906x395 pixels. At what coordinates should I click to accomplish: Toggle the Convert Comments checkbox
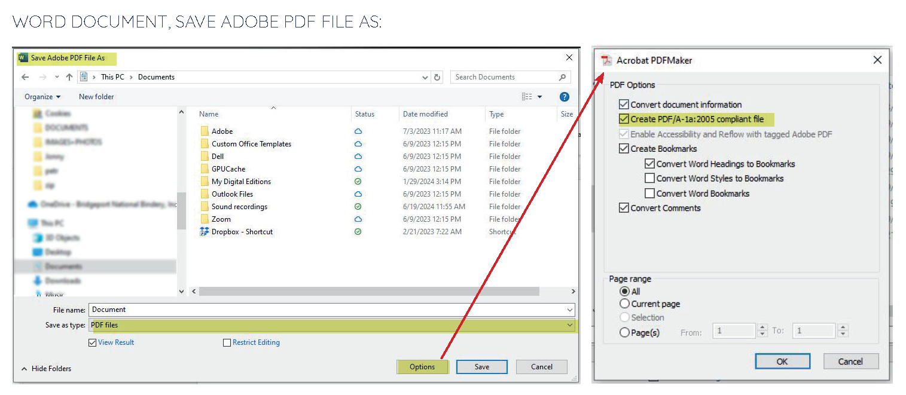pos(624,208)
